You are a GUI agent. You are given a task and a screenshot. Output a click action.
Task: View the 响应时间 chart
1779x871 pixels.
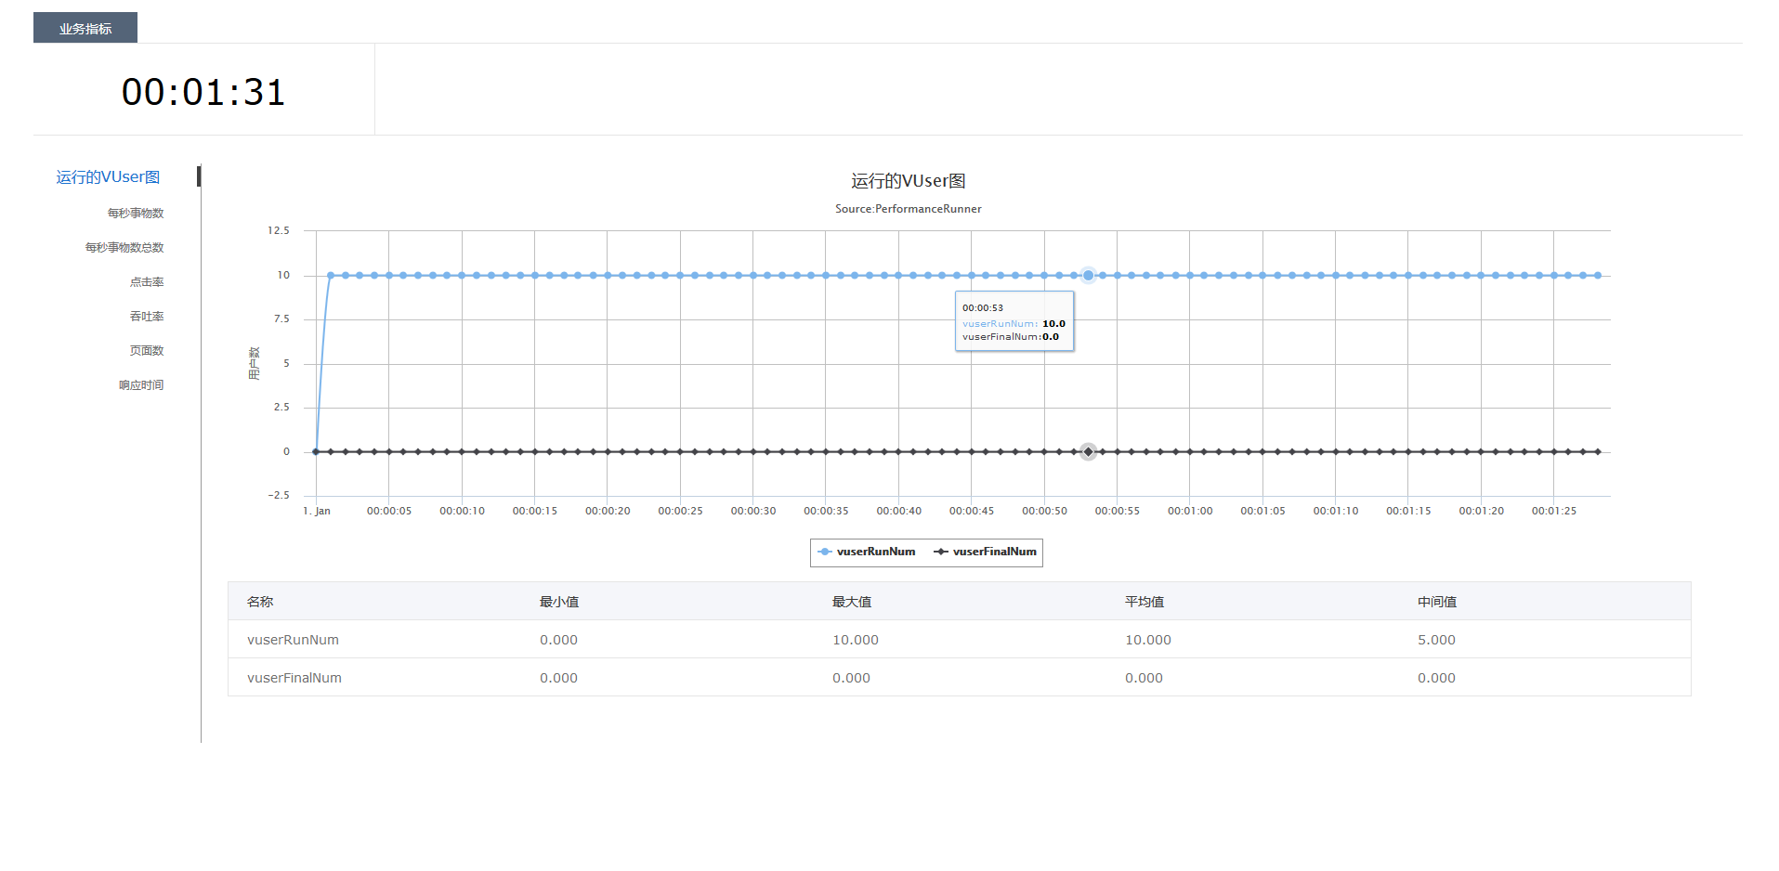point(141,385)
